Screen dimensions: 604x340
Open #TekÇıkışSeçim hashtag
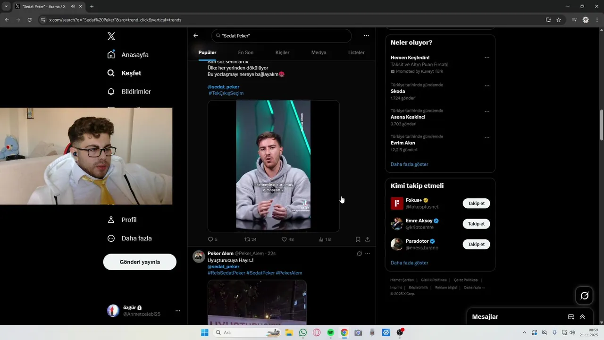coord(226,93)
